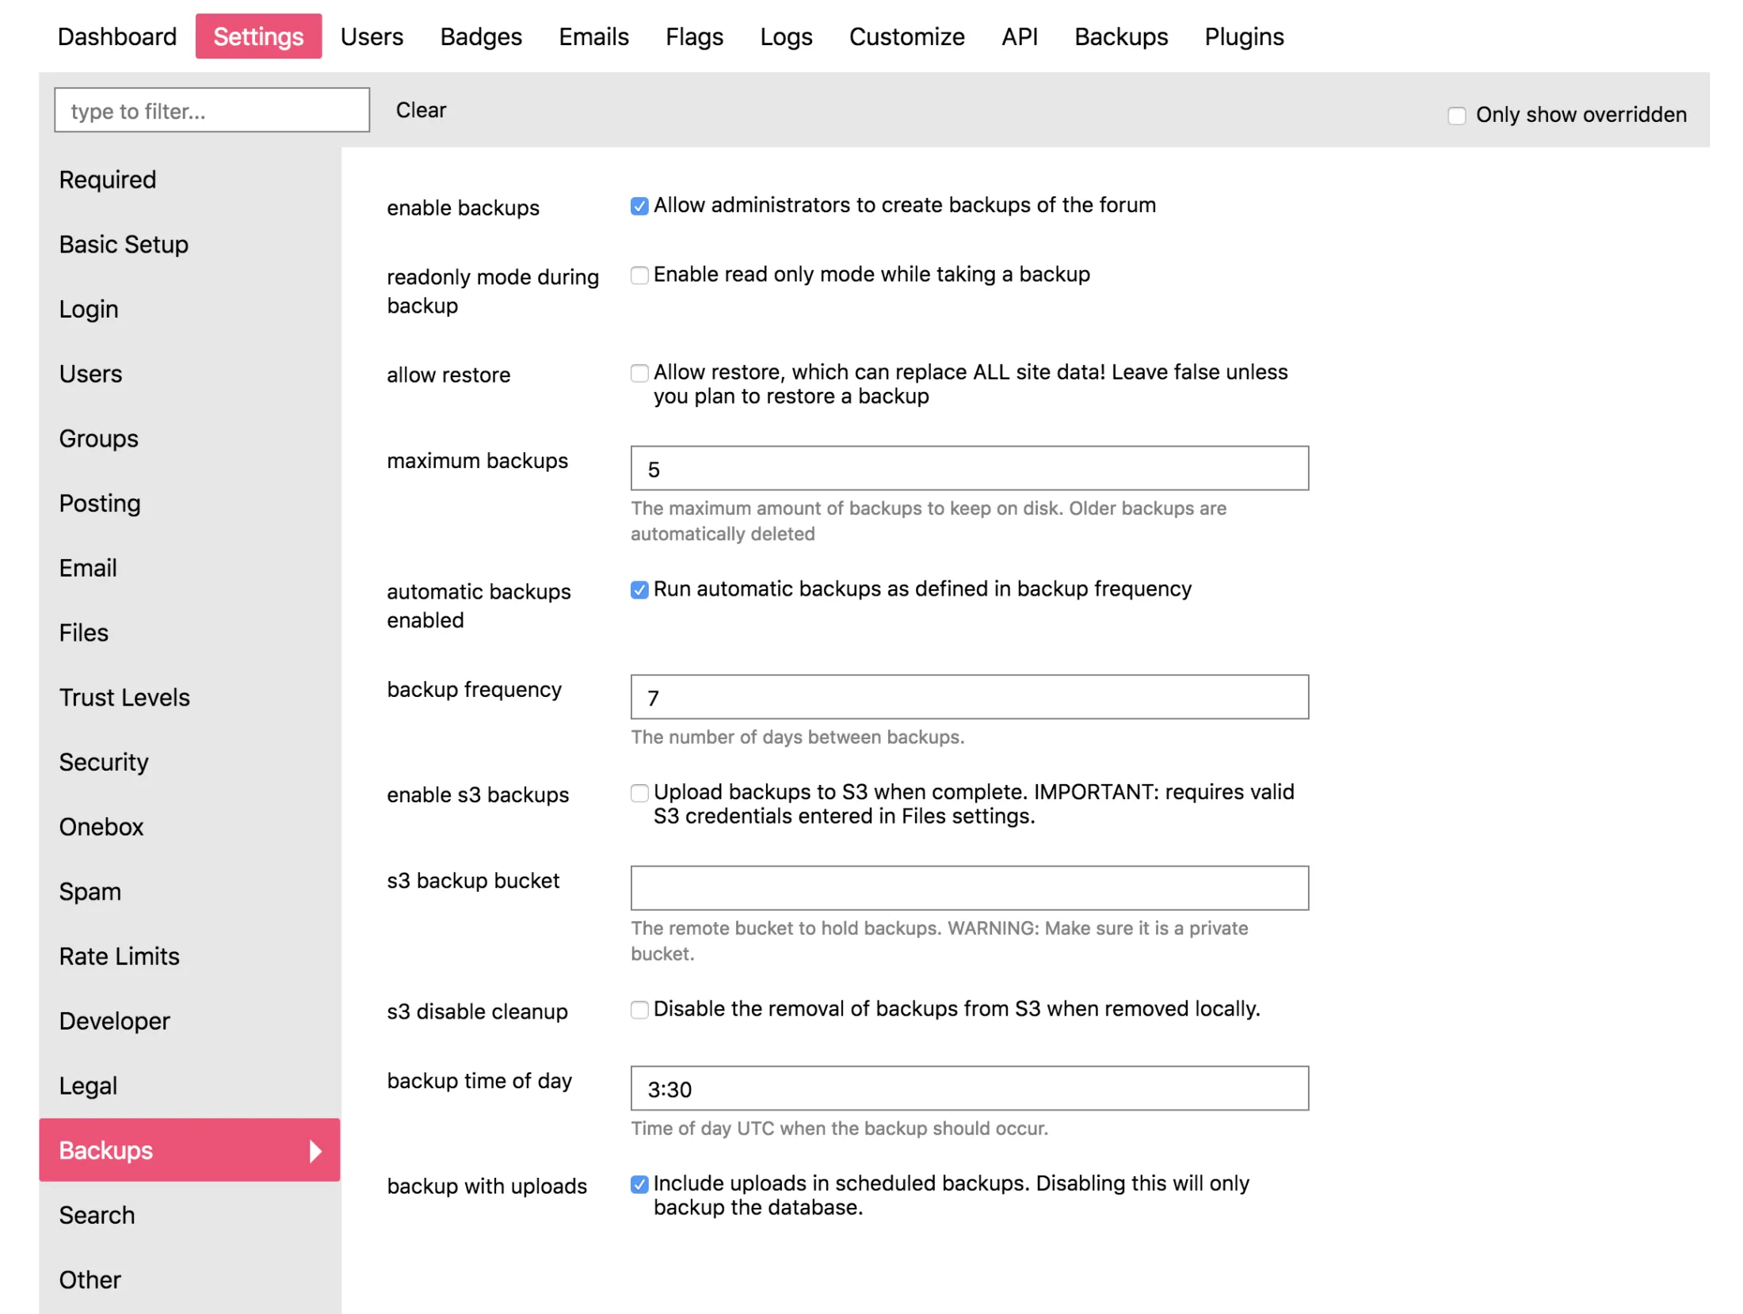
Task: Navigate to the Customize tab
Action: [906, 36]
